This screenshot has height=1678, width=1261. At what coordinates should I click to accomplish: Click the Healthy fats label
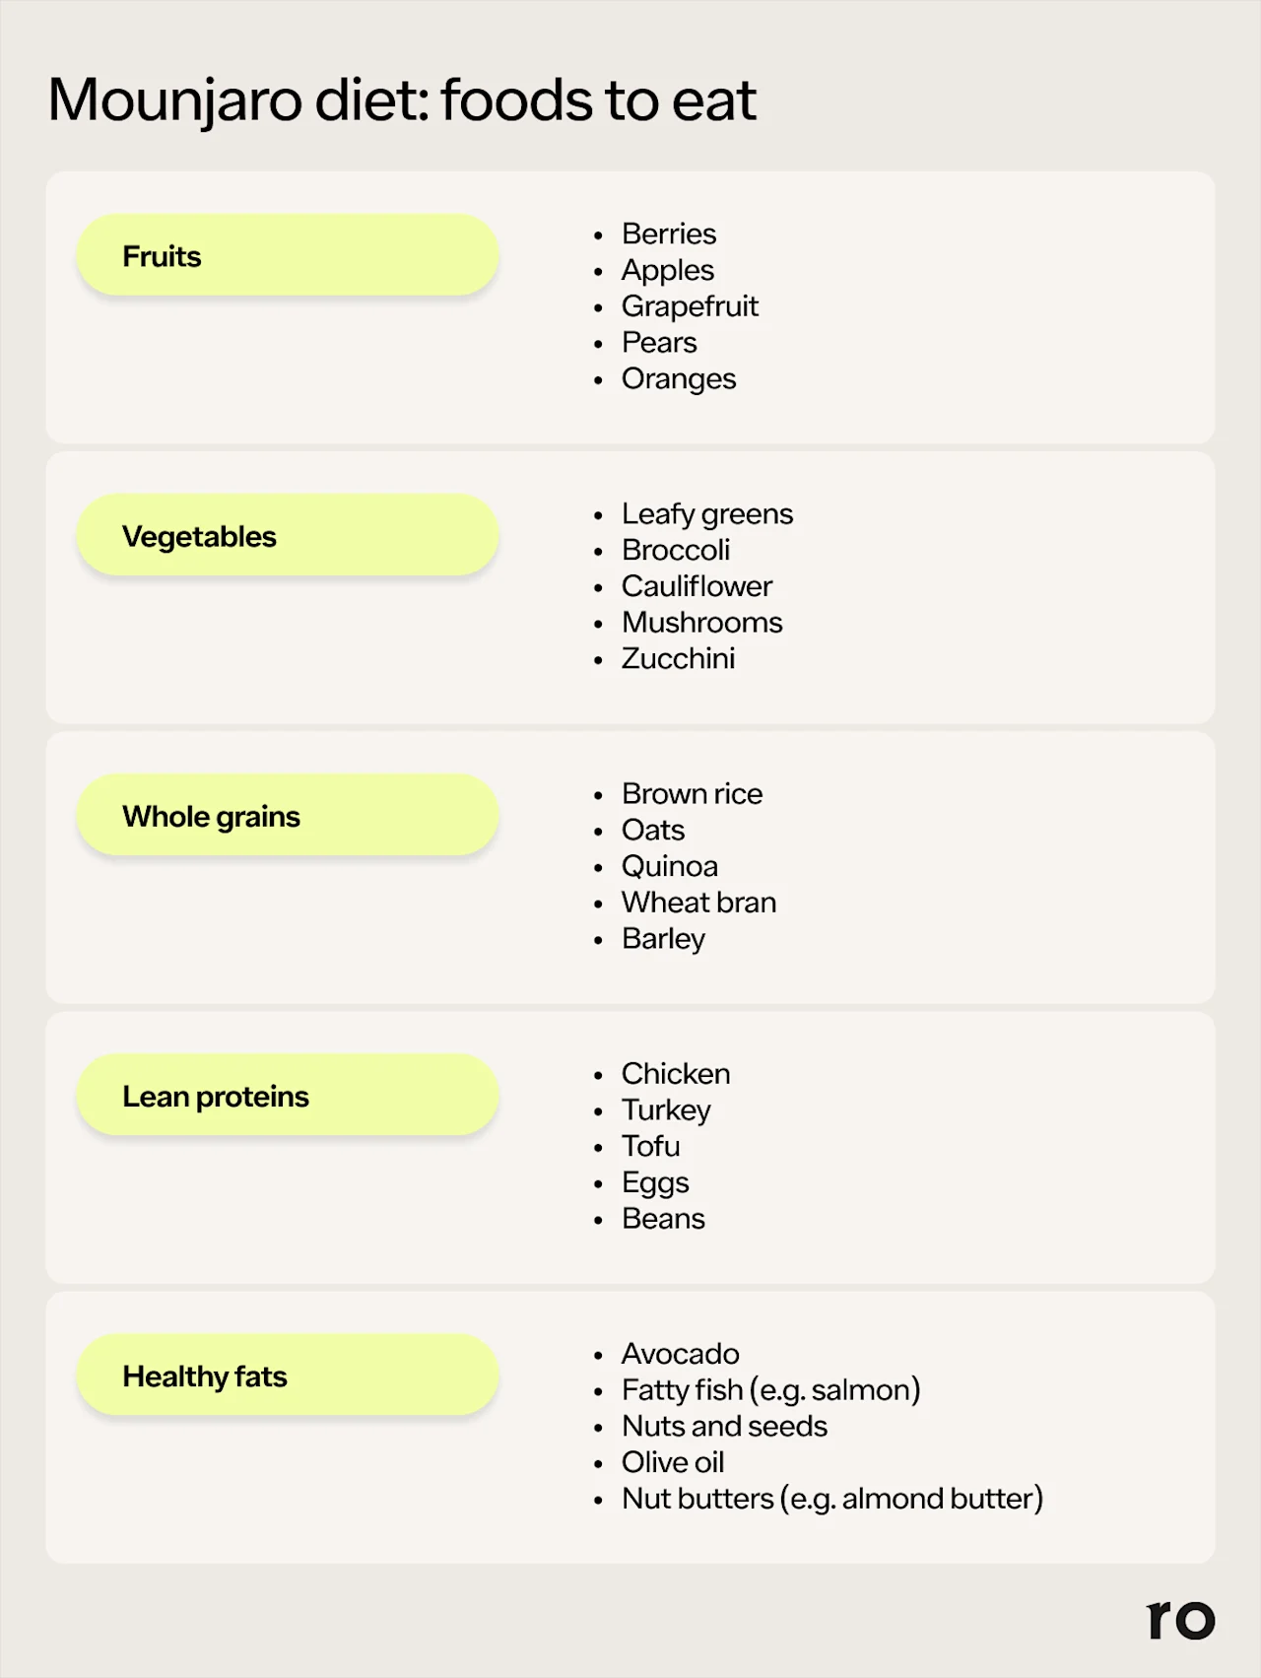[205, 1376]
